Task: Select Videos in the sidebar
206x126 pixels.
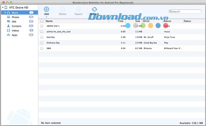Action: [20, 31]
